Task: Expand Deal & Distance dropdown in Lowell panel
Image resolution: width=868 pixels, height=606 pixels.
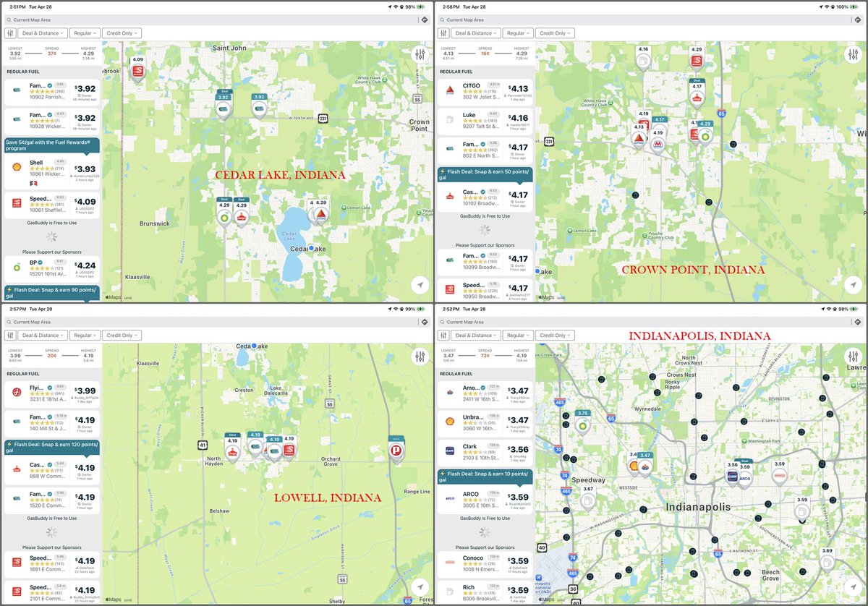Action: (x=43, y=336)
